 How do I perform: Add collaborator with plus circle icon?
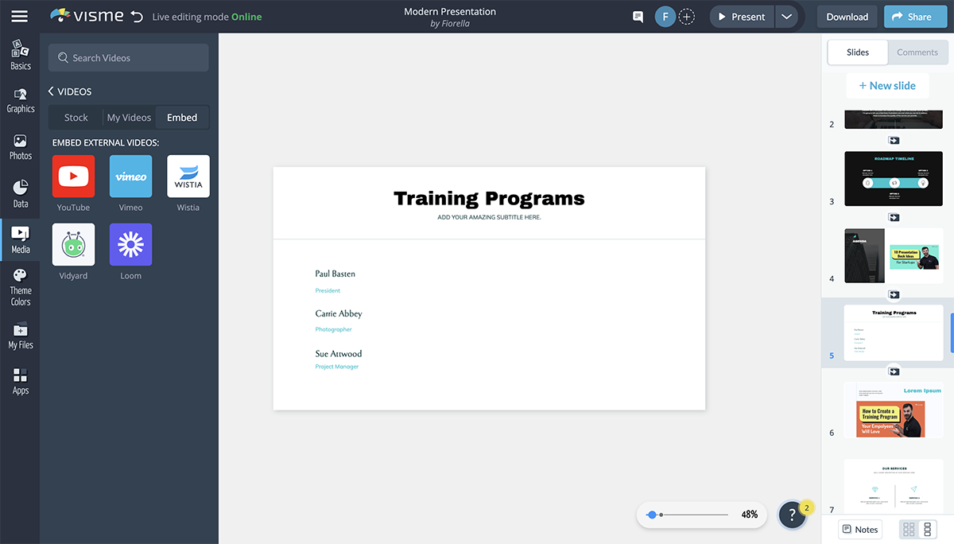(687, 17)
